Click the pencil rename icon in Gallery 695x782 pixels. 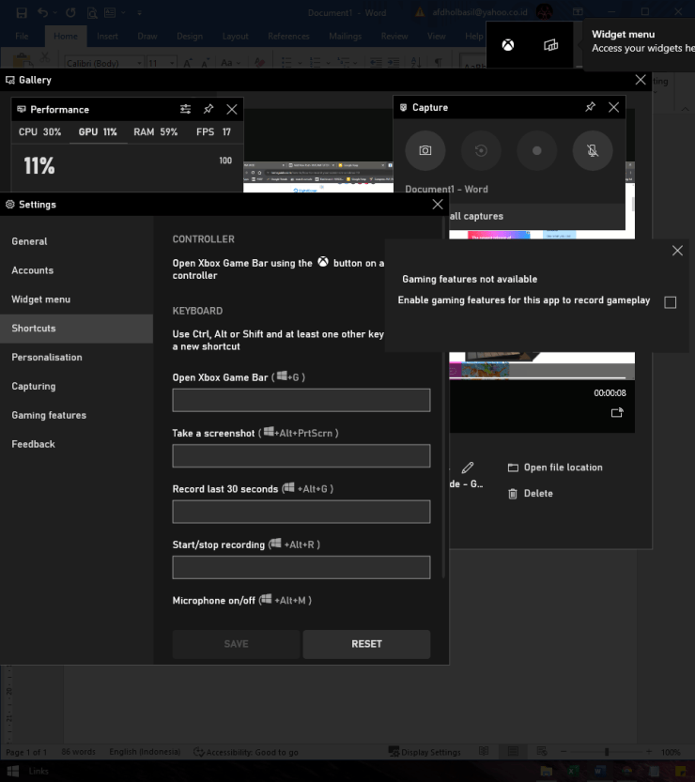click(468, 468)
